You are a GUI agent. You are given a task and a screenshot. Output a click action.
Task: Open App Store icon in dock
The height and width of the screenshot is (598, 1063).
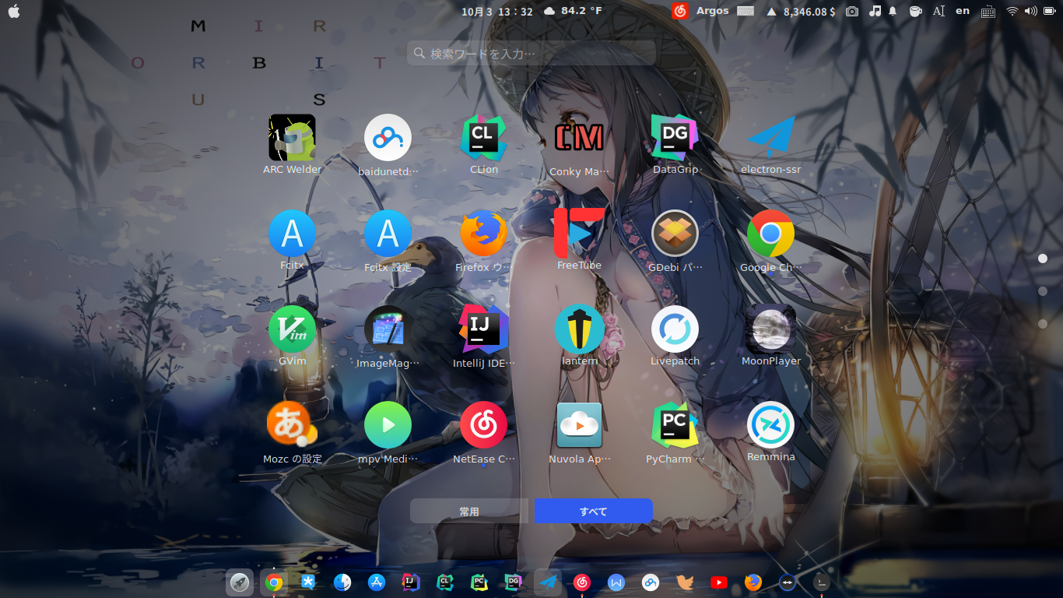[x=377, y=582]
